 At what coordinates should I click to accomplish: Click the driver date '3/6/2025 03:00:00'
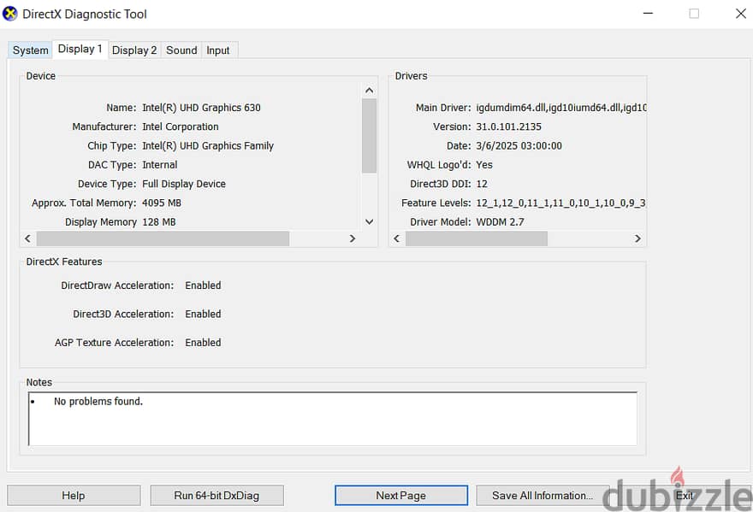pyautogui.click(x=519, y=146)
